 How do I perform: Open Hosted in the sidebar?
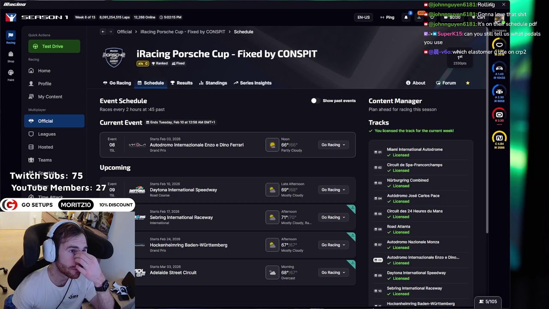click(x=54, y=147)
